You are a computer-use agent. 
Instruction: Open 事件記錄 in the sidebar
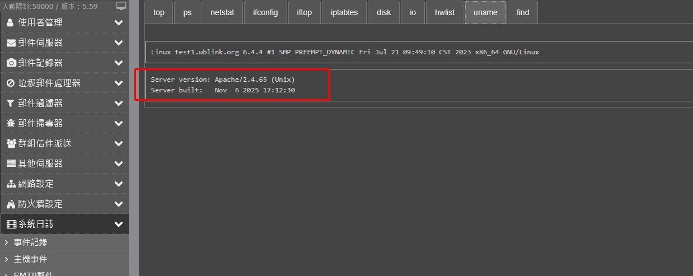click(x=30, y=242)
